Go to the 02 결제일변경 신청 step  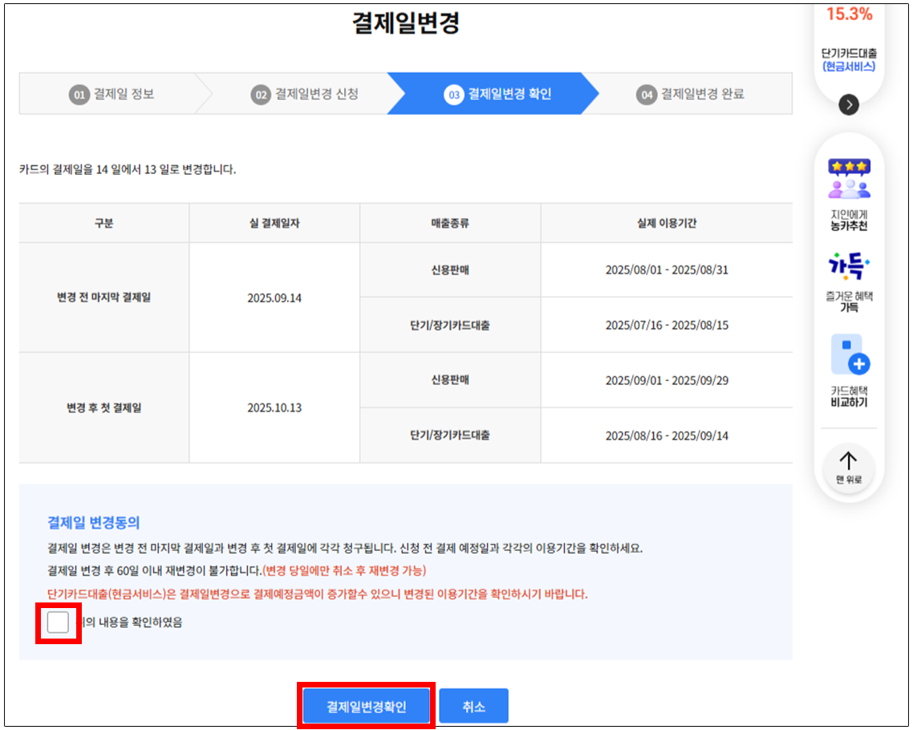tap(306, 94)
